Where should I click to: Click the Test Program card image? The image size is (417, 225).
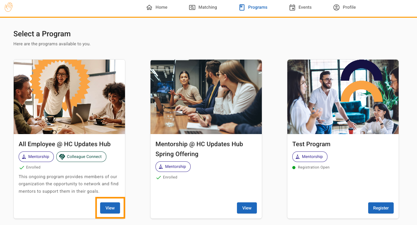pyautogui.click(x=343, y=97)
